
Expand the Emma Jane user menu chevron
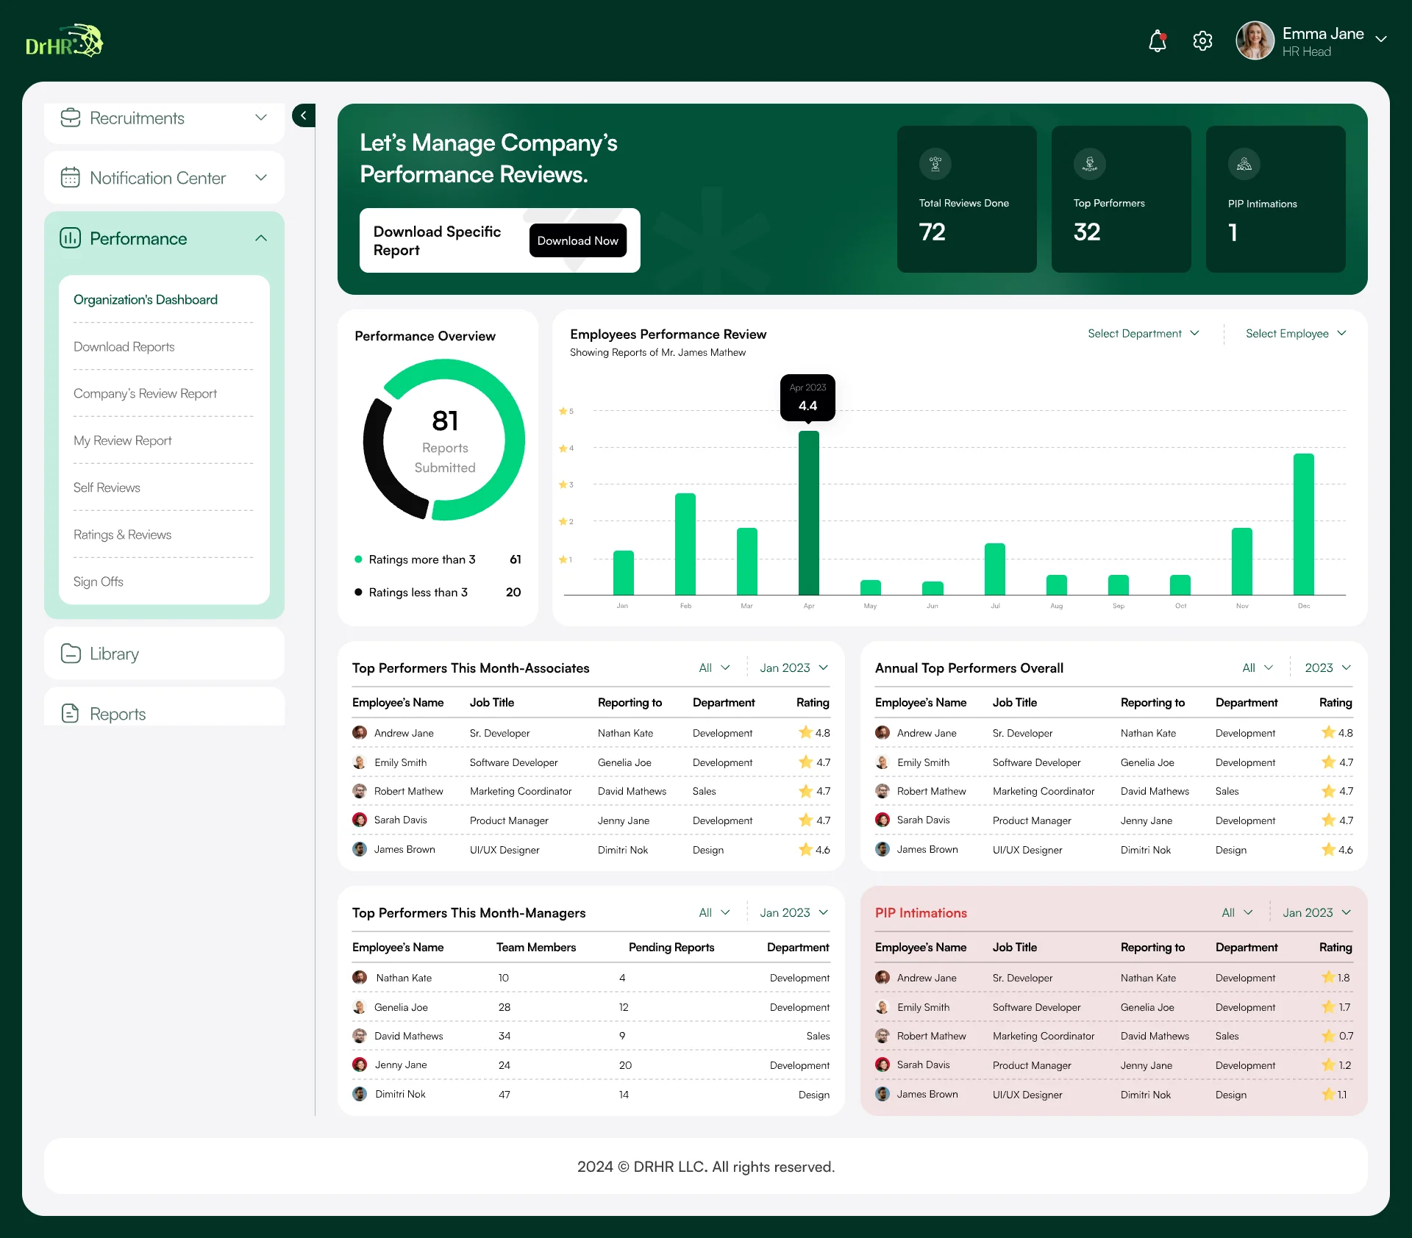point(1381,39)
